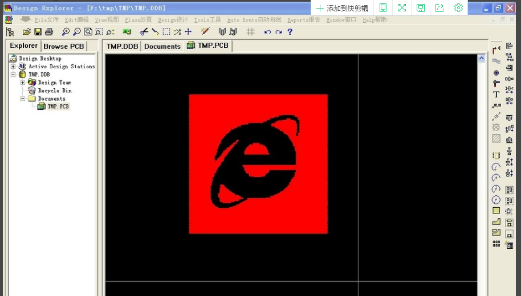
Task: Collapse the TMP.DDB tree node
Action: click(13, 75)
